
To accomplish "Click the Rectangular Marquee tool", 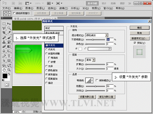I will (x=4, y=24).
